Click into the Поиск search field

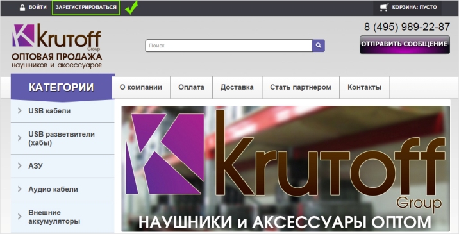tap(229, 46)
